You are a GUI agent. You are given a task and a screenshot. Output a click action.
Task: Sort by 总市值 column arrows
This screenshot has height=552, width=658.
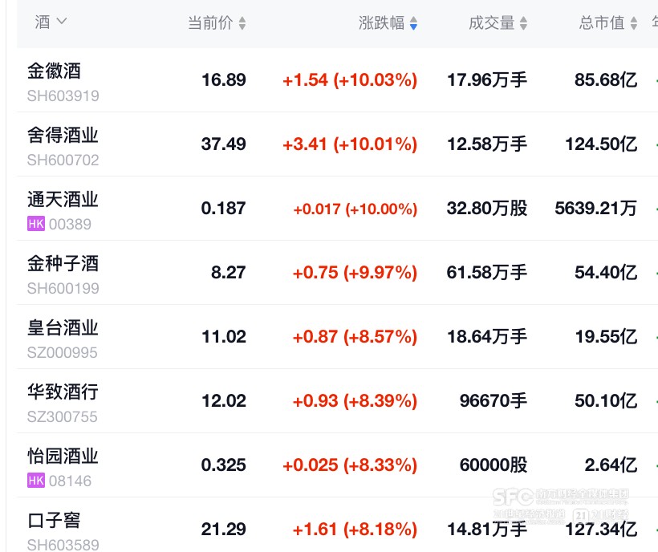634,23
